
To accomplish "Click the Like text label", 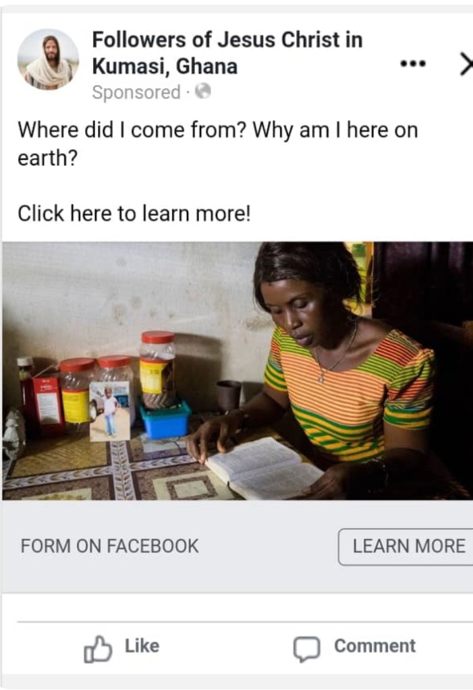I will pos(142,645).
